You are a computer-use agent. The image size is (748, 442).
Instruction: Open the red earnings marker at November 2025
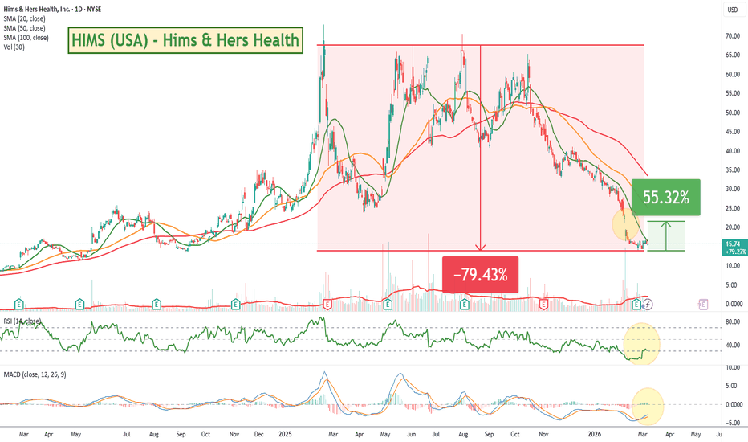point(543,304)
